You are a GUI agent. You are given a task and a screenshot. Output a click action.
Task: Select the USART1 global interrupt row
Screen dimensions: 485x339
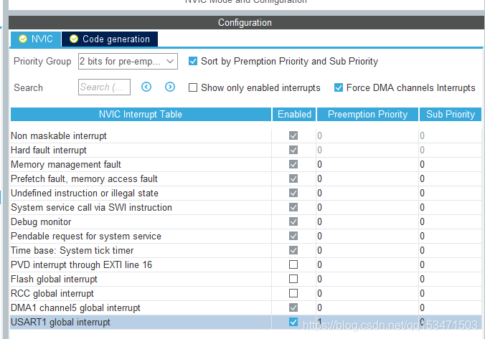tap(246, 322)
